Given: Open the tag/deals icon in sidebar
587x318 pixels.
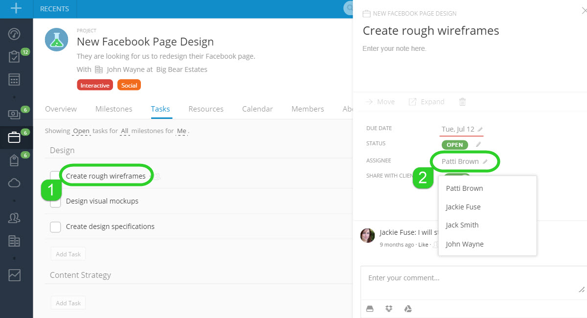Looking at the screenshot, I should pos(14,160).
